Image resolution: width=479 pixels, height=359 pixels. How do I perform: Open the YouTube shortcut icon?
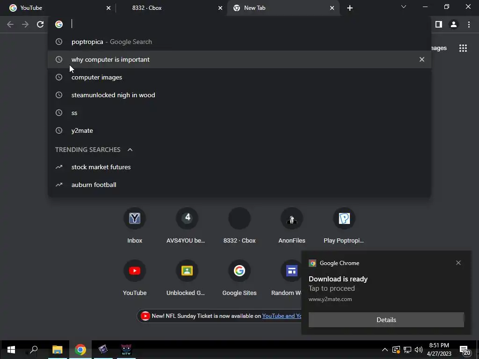click(x=135, y=271)
